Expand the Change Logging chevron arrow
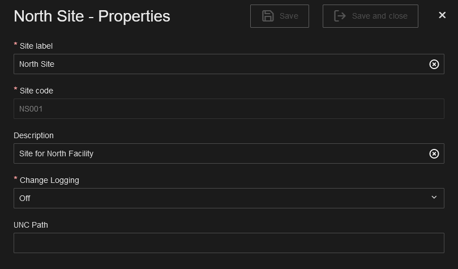The width and height of the screenshot is (458, 269). pos(434,198)
